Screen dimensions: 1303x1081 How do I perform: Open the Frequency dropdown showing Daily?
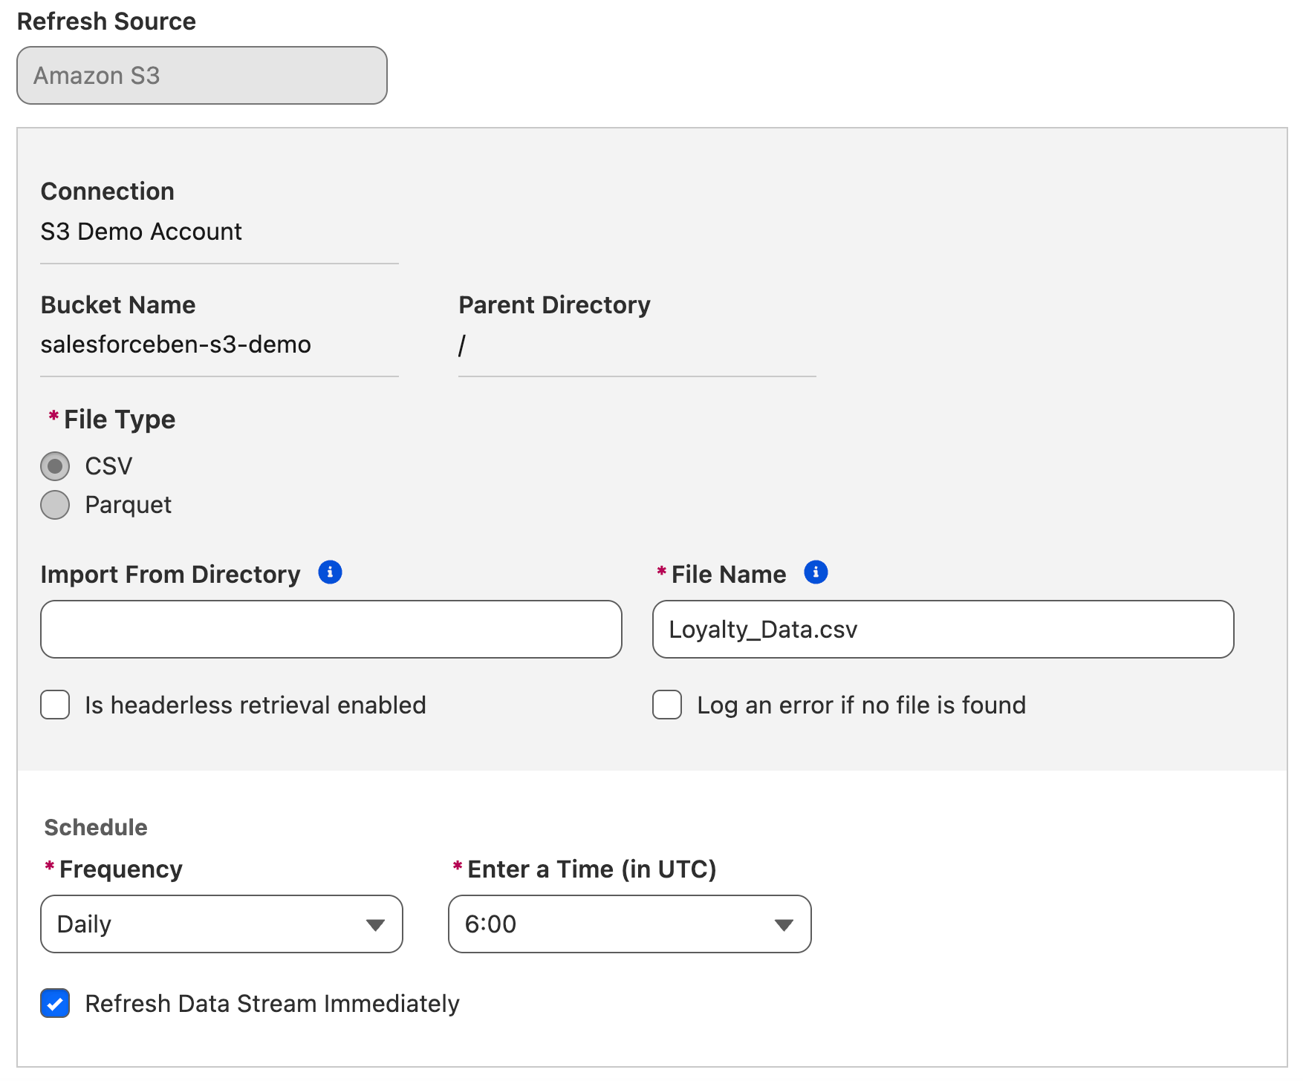pos(221,924)
